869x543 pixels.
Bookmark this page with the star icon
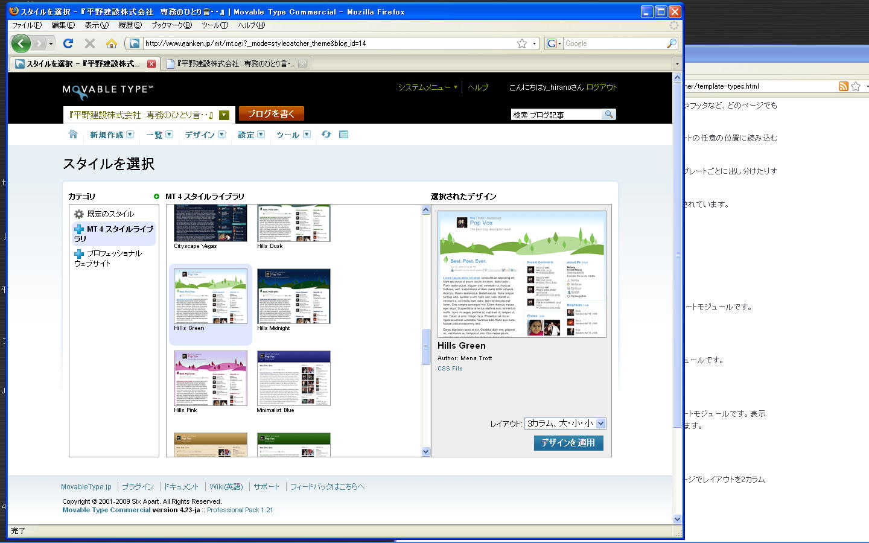(x=522, y=43)
